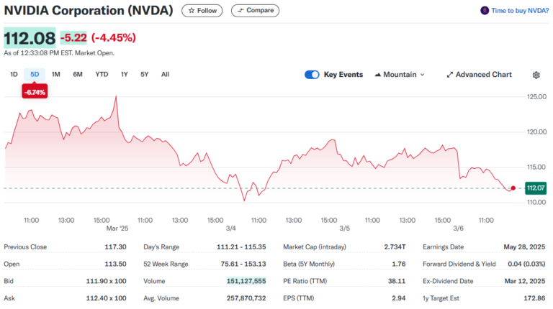Click the 3/5 date label on chart axis

pyautogui.click(x=345, y=229)
